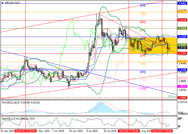Click the [4/8] Murray level label
The image size is (188, 134).
pos(143,39)
